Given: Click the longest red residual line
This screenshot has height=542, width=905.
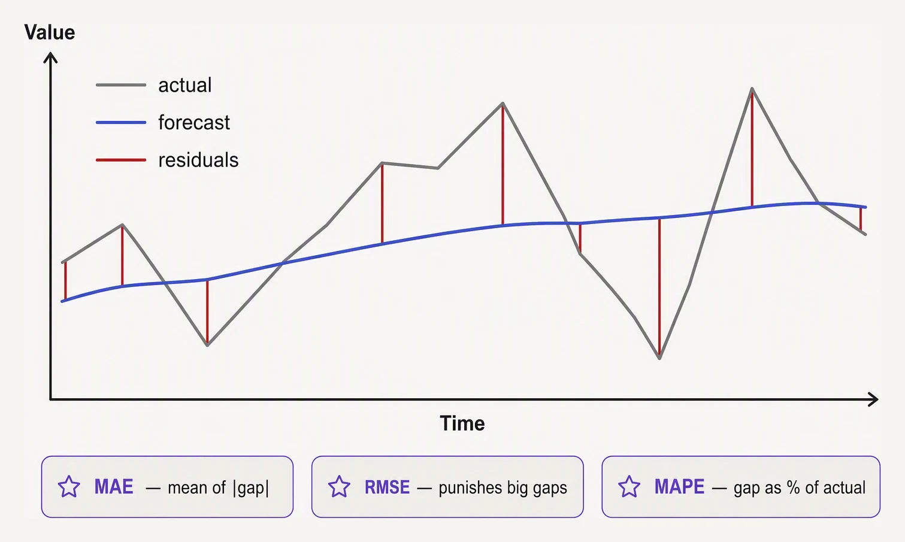Looking at the screenshot, I should point(659,288).
